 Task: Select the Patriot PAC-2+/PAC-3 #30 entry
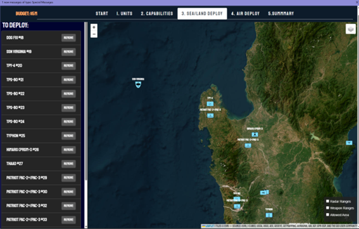41,192
